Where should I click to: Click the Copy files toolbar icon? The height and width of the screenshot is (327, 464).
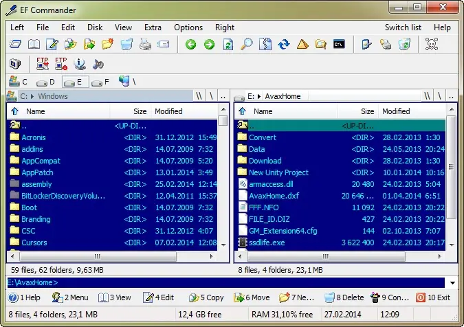click(70, 45)
